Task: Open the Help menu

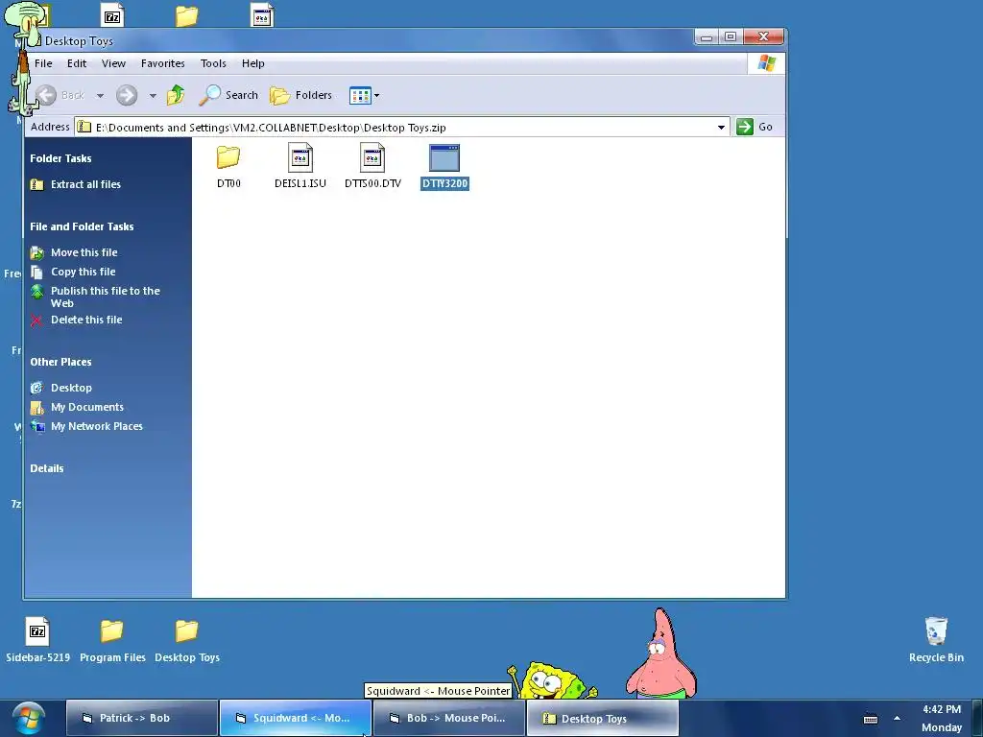Action: (253, 63)
